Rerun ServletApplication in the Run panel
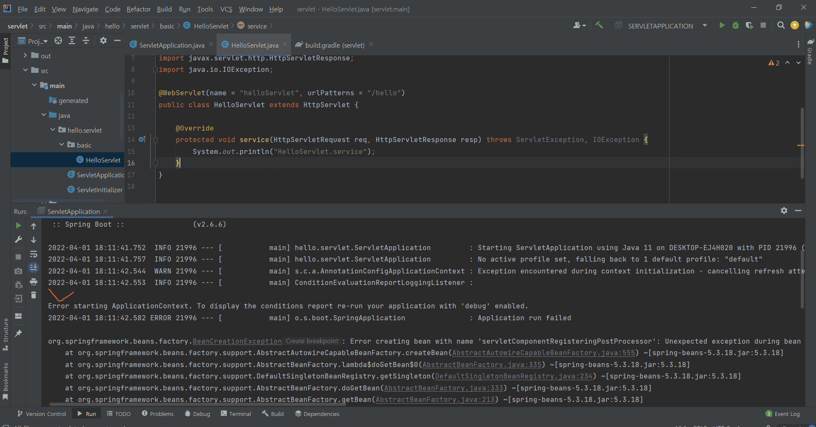This screenshot has height=427, width=816. pos(18,225)
